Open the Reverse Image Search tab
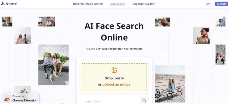229x104 pixels. point(88,4)
